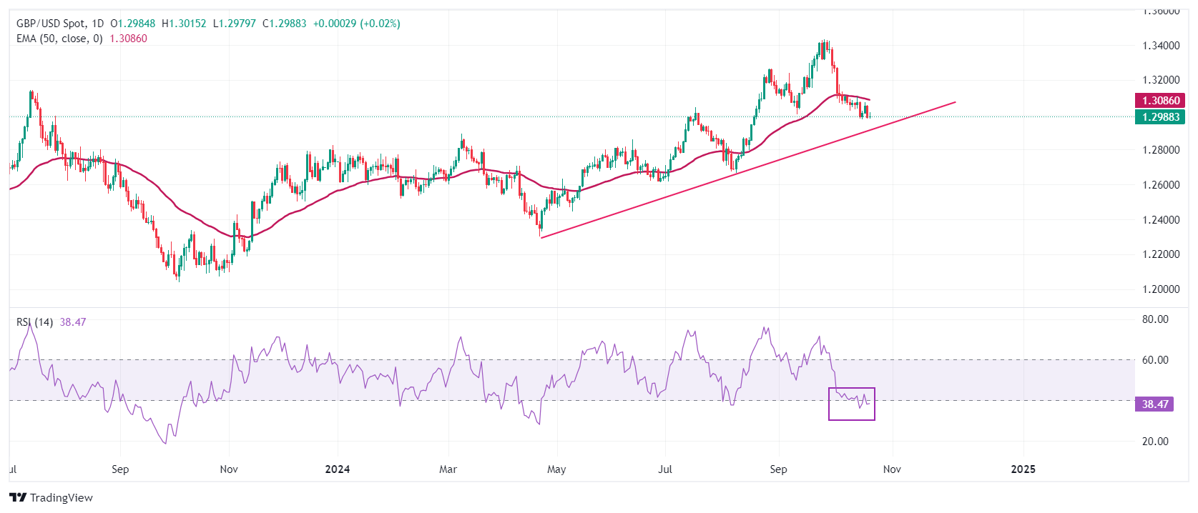Click the 80.00 level on RSI scale
Viewport: 1198px width, 513px height.
click(1155, 319)
